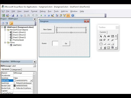This screenshot has width=131, height=98.
Task: Open View Microsoft Excel toolbar icon
Action: click(4, 16)
